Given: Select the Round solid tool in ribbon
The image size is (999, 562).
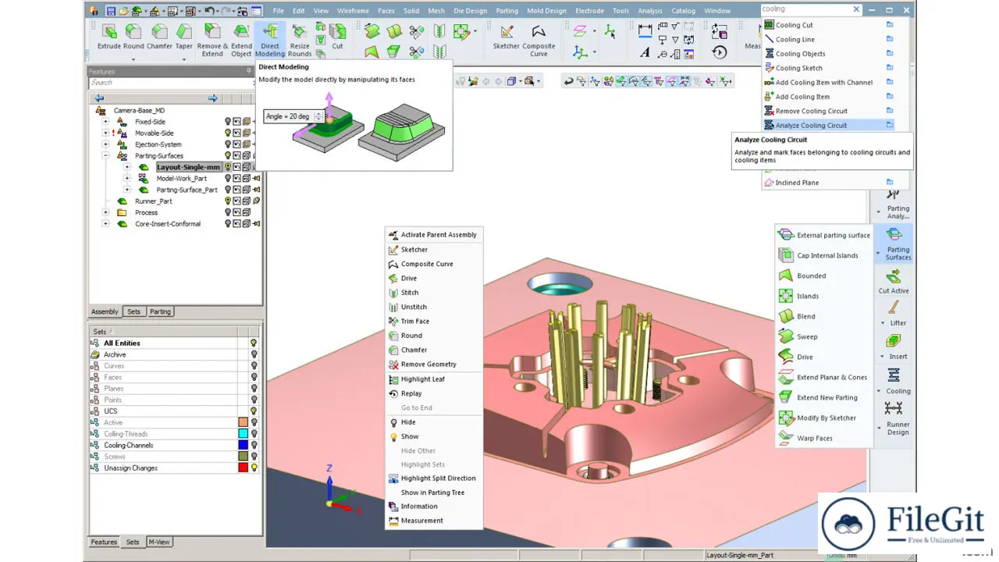Looking at the screenshot, I should [133, 37].
